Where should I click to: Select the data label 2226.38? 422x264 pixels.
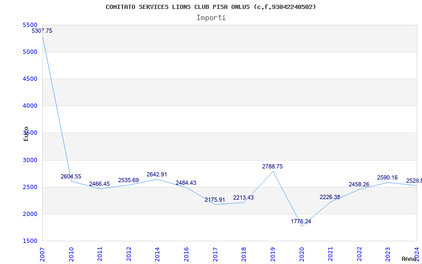click(330, 197)
